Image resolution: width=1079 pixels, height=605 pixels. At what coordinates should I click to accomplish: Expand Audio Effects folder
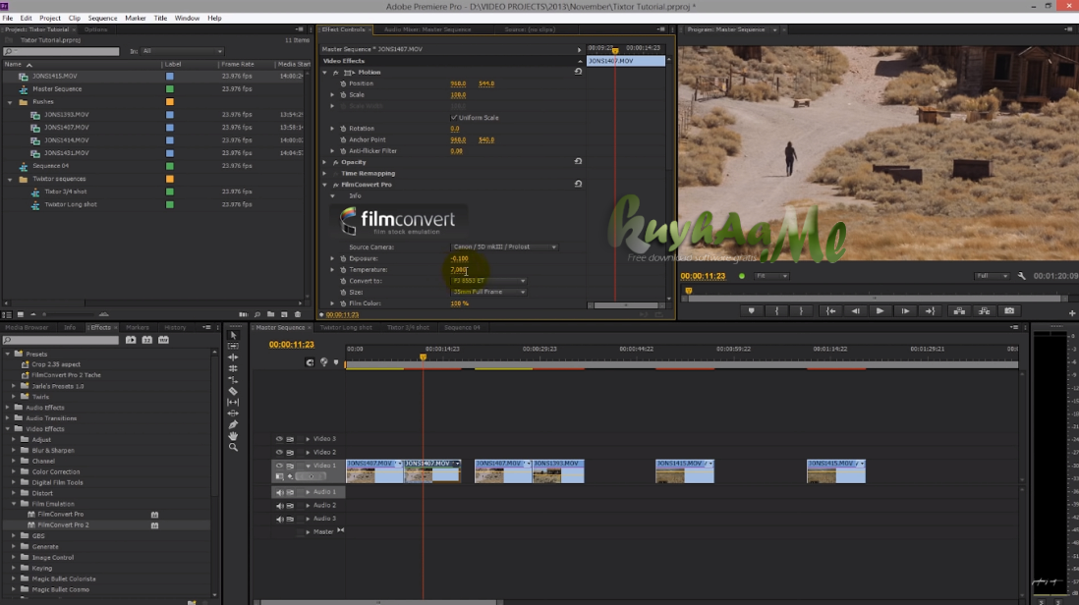8,408
